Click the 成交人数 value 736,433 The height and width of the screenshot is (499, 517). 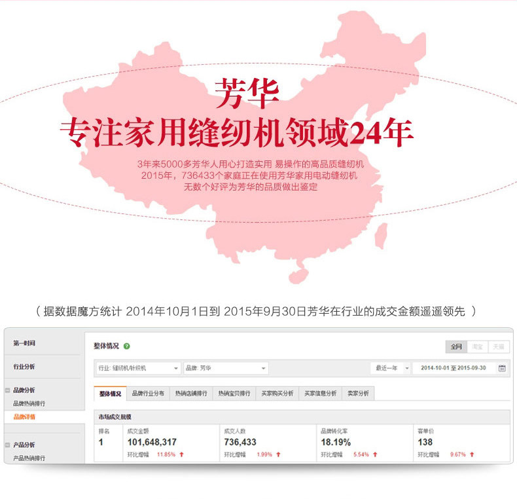pyautogui.click(x=240, y=442)
